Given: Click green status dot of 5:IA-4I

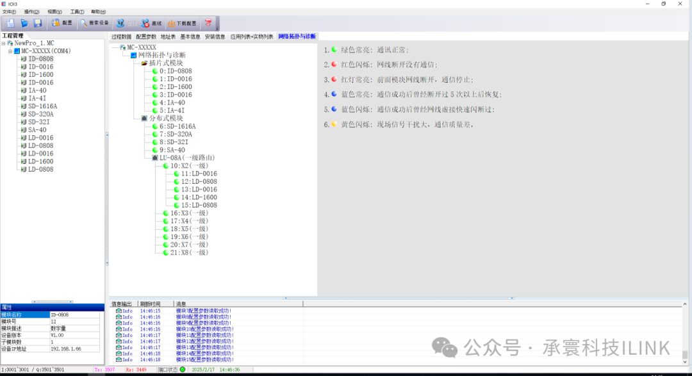Looking at the screenshot, I should click(x=155, y=110).
